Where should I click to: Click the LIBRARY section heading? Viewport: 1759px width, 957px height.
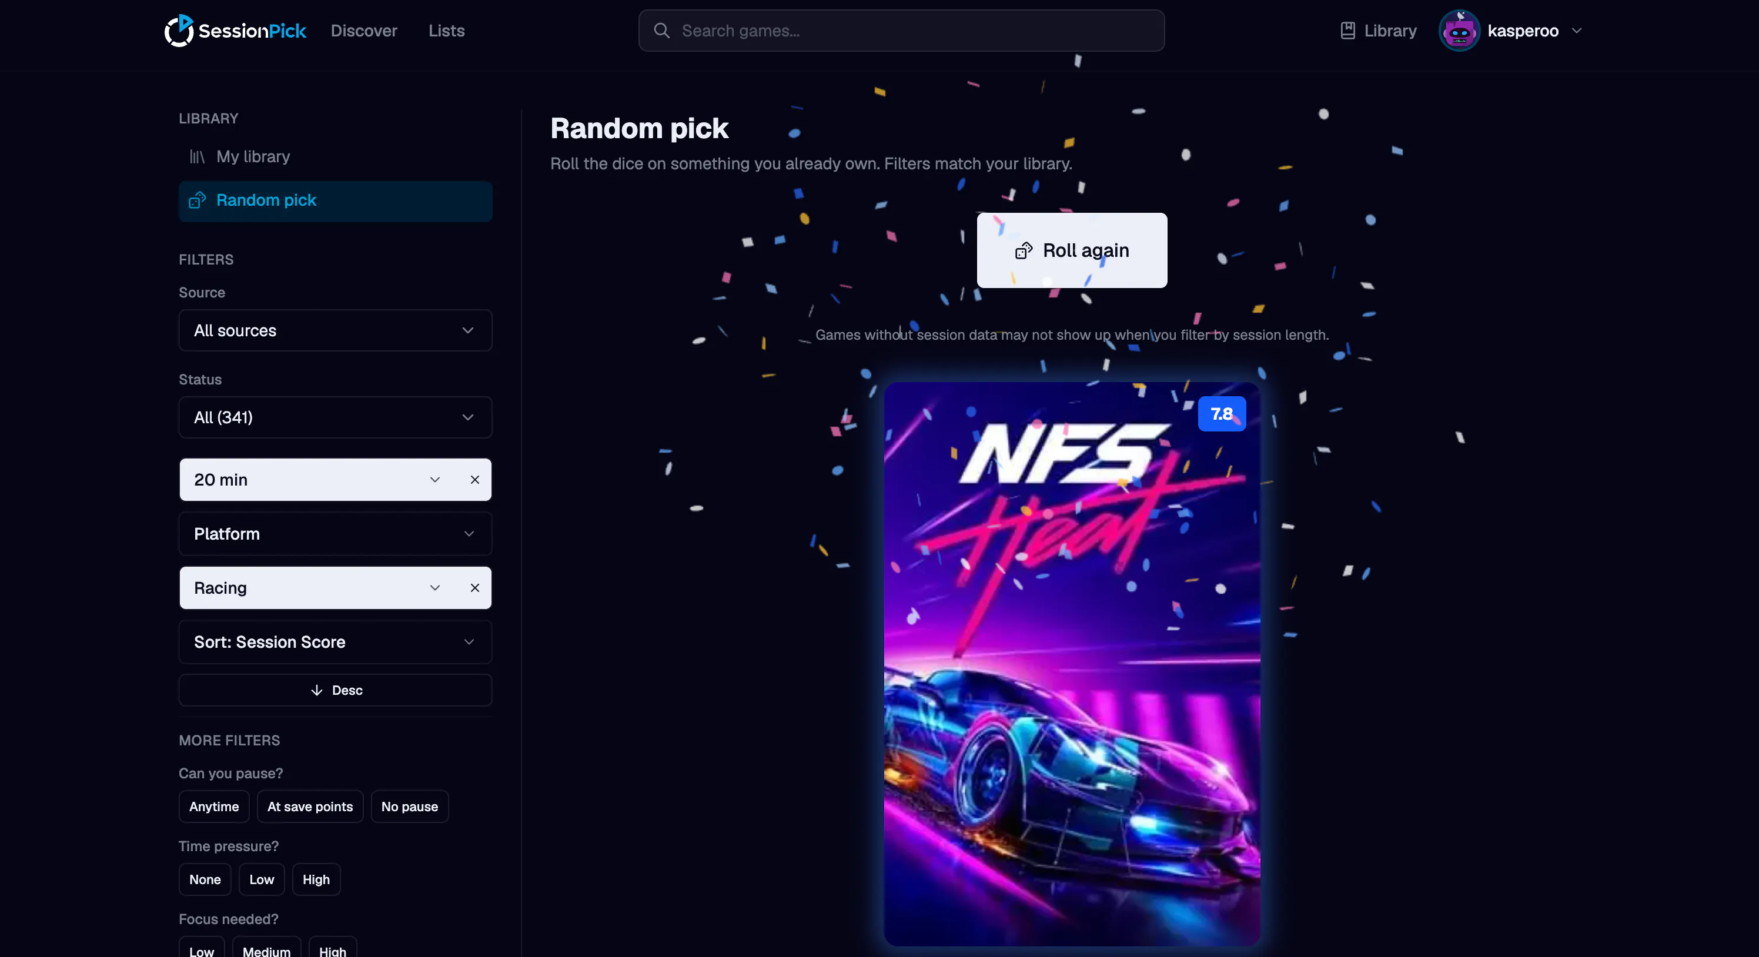(208, 118)
